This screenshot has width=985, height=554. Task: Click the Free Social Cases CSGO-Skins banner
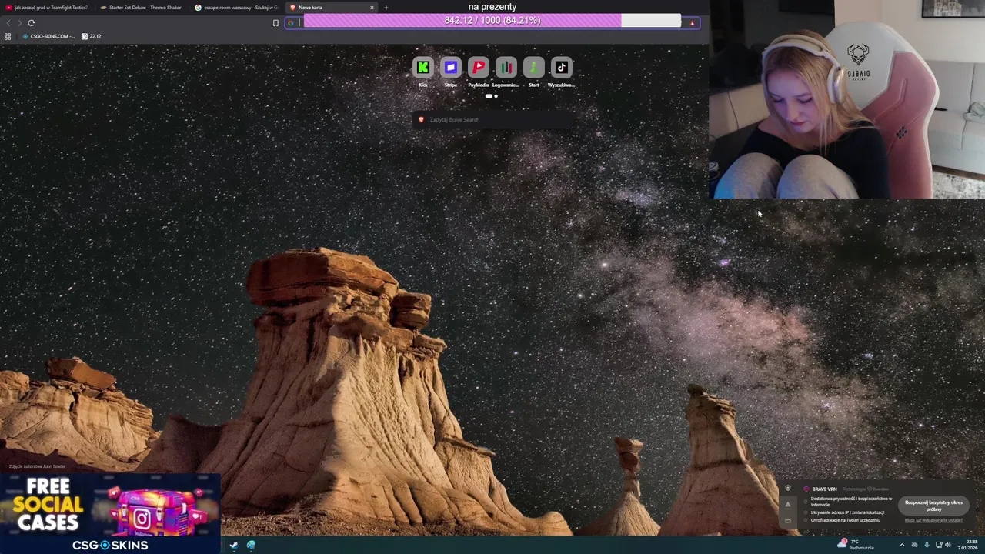(x=110, y=514)
